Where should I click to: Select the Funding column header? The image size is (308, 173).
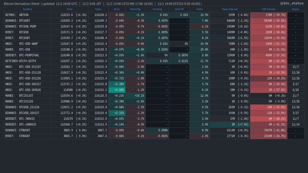(x=157, y=9)
